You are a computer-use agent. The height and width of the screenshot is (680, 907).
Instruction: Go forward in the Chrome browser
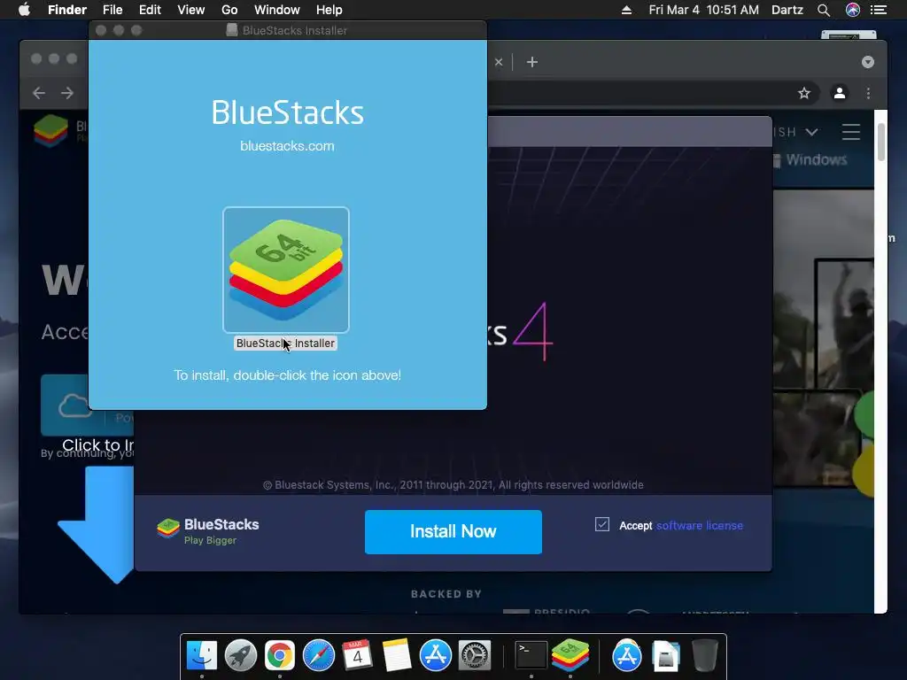[67, 93]
